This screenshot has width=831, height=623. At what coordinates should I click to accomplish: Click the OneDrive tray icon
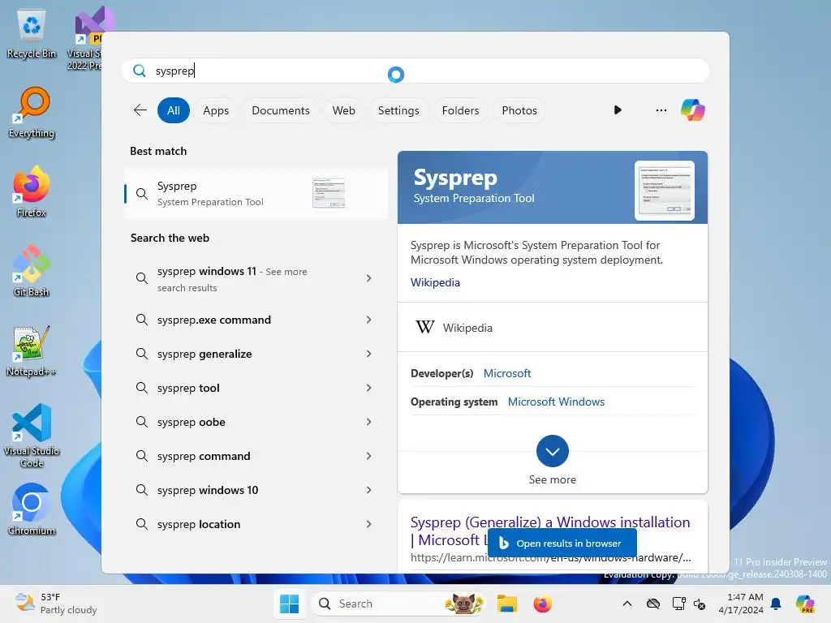[x=653, y=604]
